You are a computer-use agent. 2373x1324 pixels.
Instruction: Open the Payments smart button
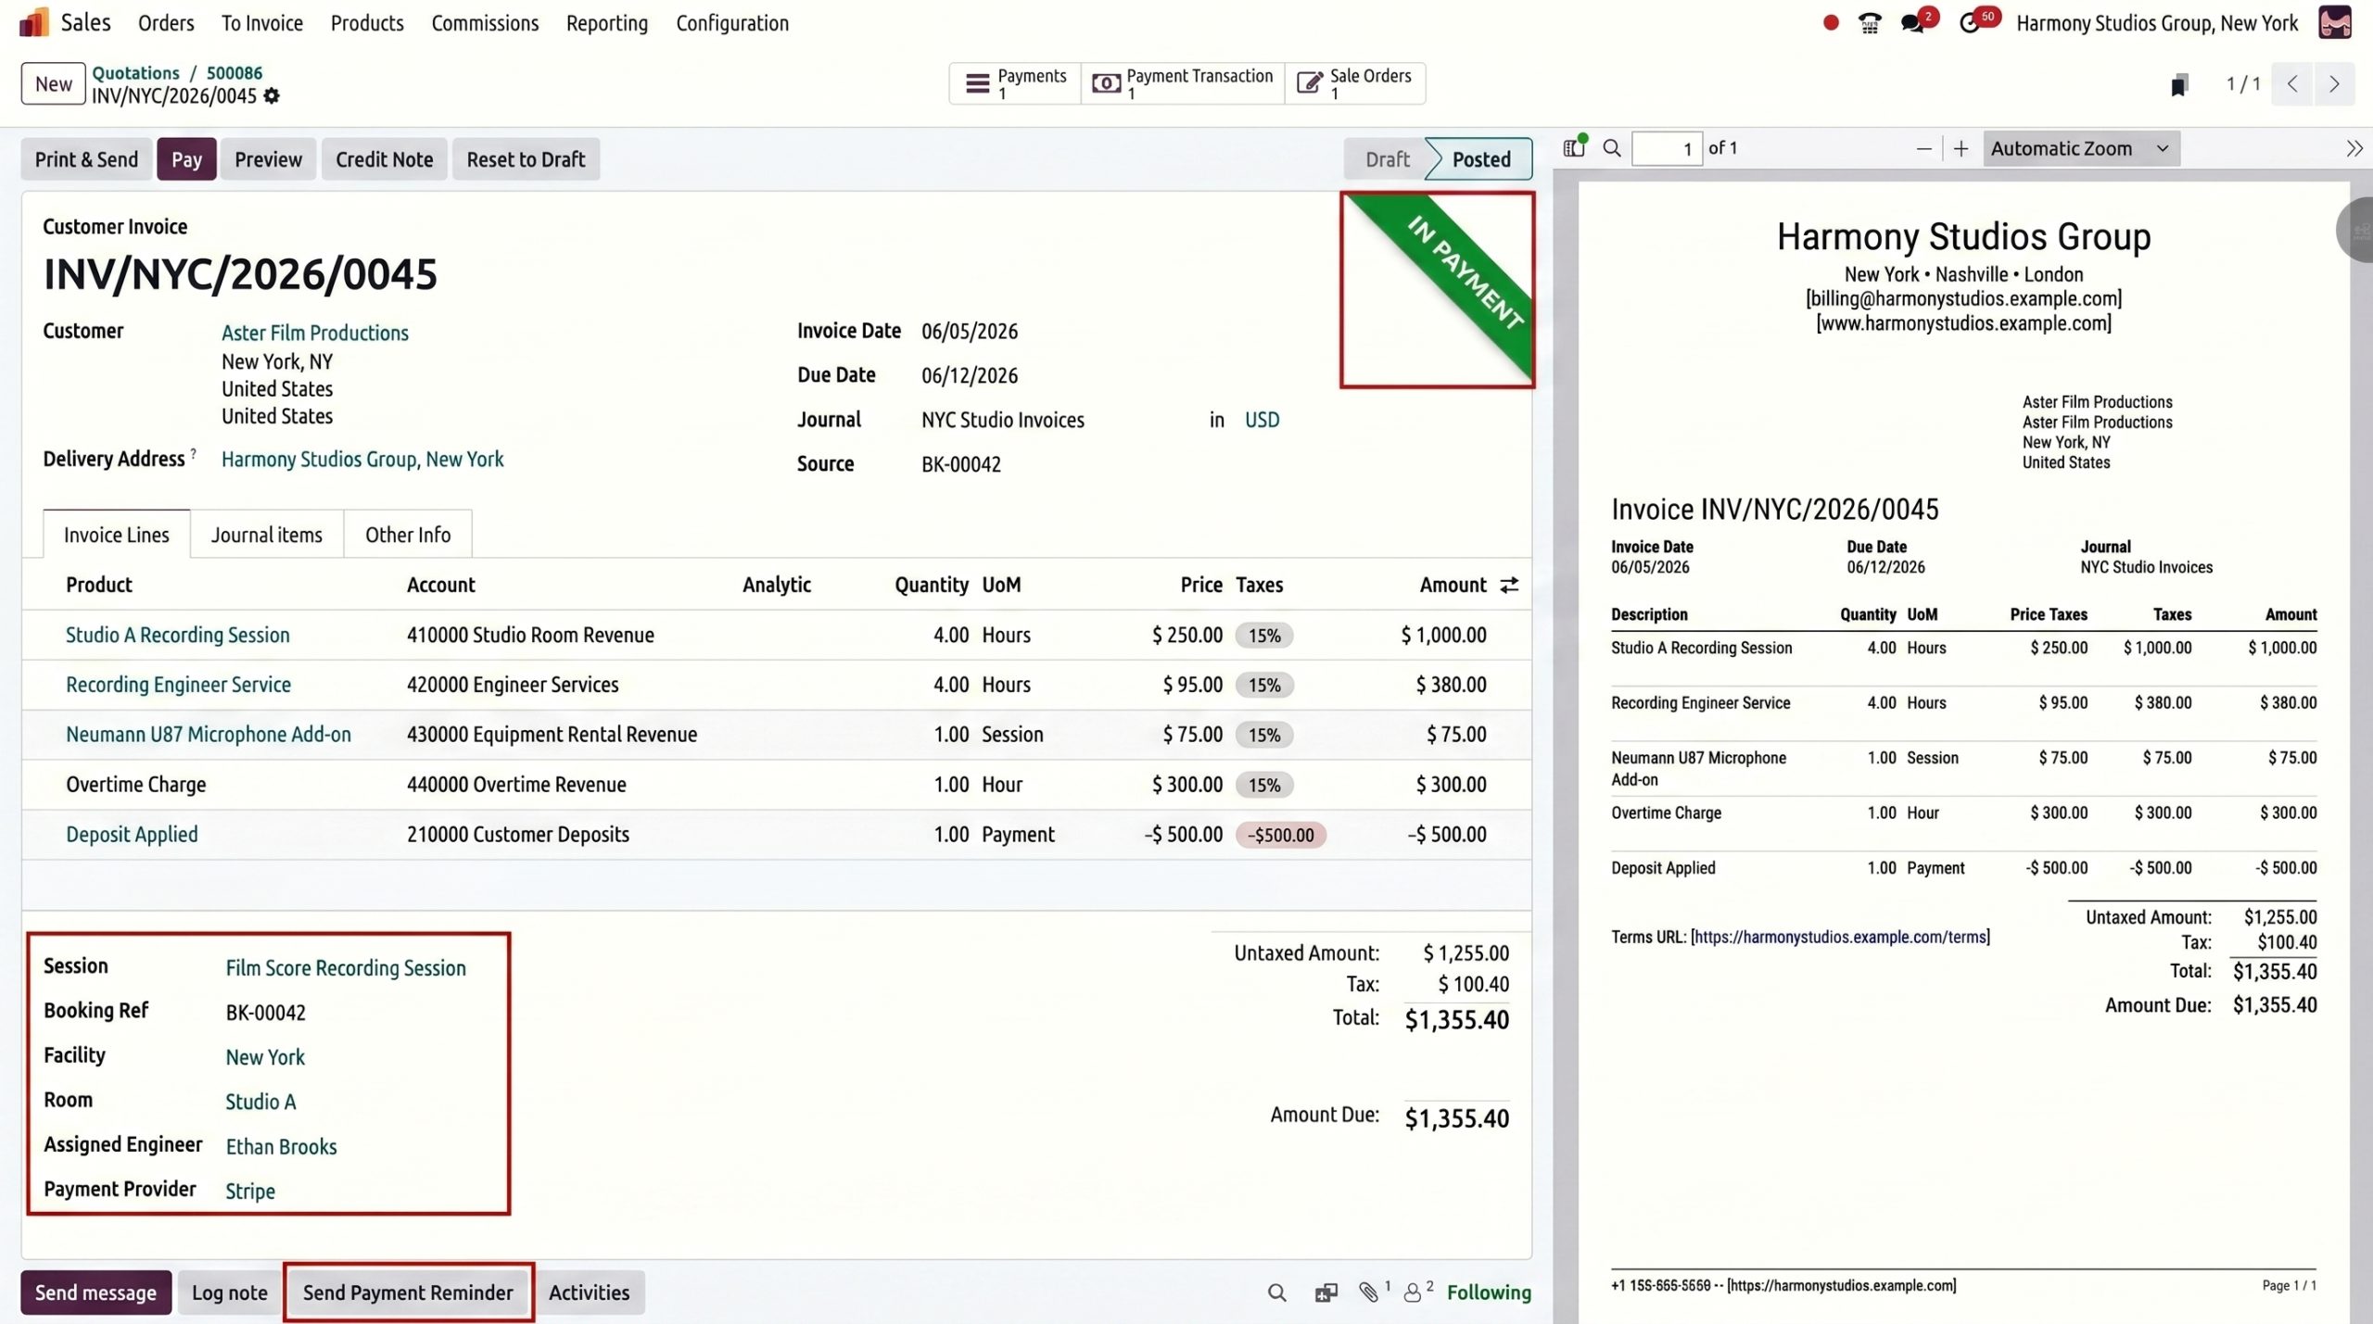tap(1016, 83)
